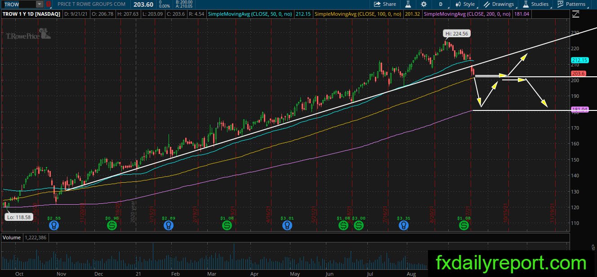Click the O: 206.78 open value
The image size is (597, 277).
click(103, 14)
